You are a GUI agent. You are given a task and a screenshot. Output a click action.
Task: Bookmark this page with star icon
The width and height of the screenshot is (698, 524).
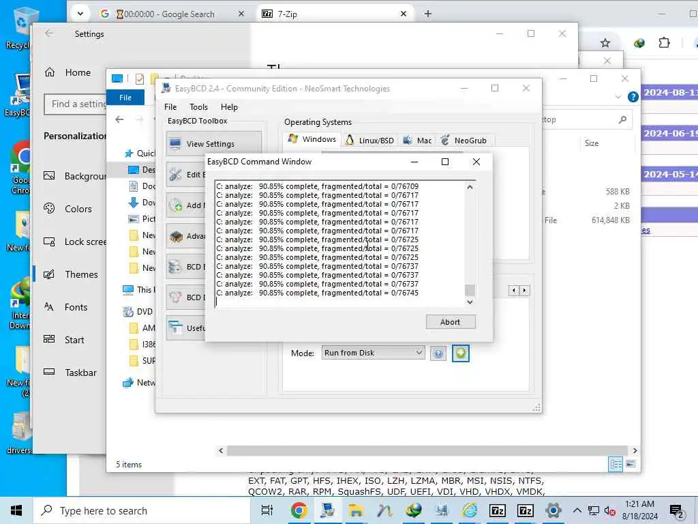pyautogui.click(x=605, y=43)
